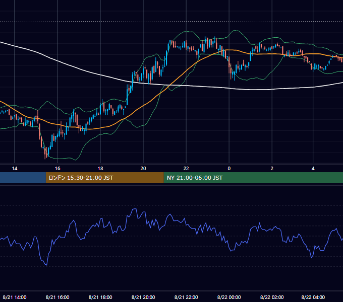Click the 20 hour axis label
343x302 pixels.
(x=143, y=169)
